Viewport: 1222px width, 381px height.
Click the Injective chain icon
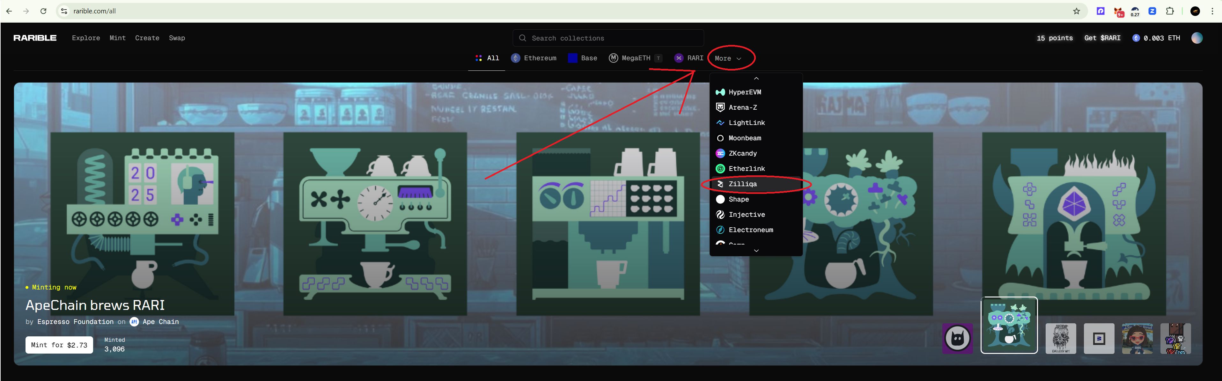pos(720,215)
